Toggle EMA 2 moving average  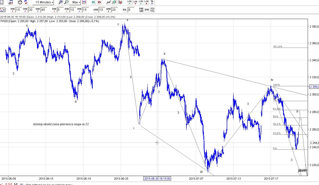(x=66, y=10)
